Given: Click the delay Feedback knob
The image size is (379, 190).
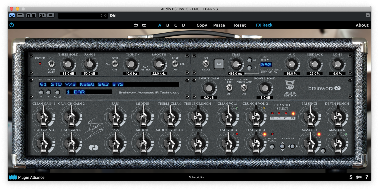Looking at the screenshot, I should [x=315, y=64].
